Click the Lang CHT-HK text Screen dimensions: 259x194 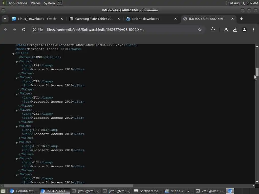click(x=39, y=130)
